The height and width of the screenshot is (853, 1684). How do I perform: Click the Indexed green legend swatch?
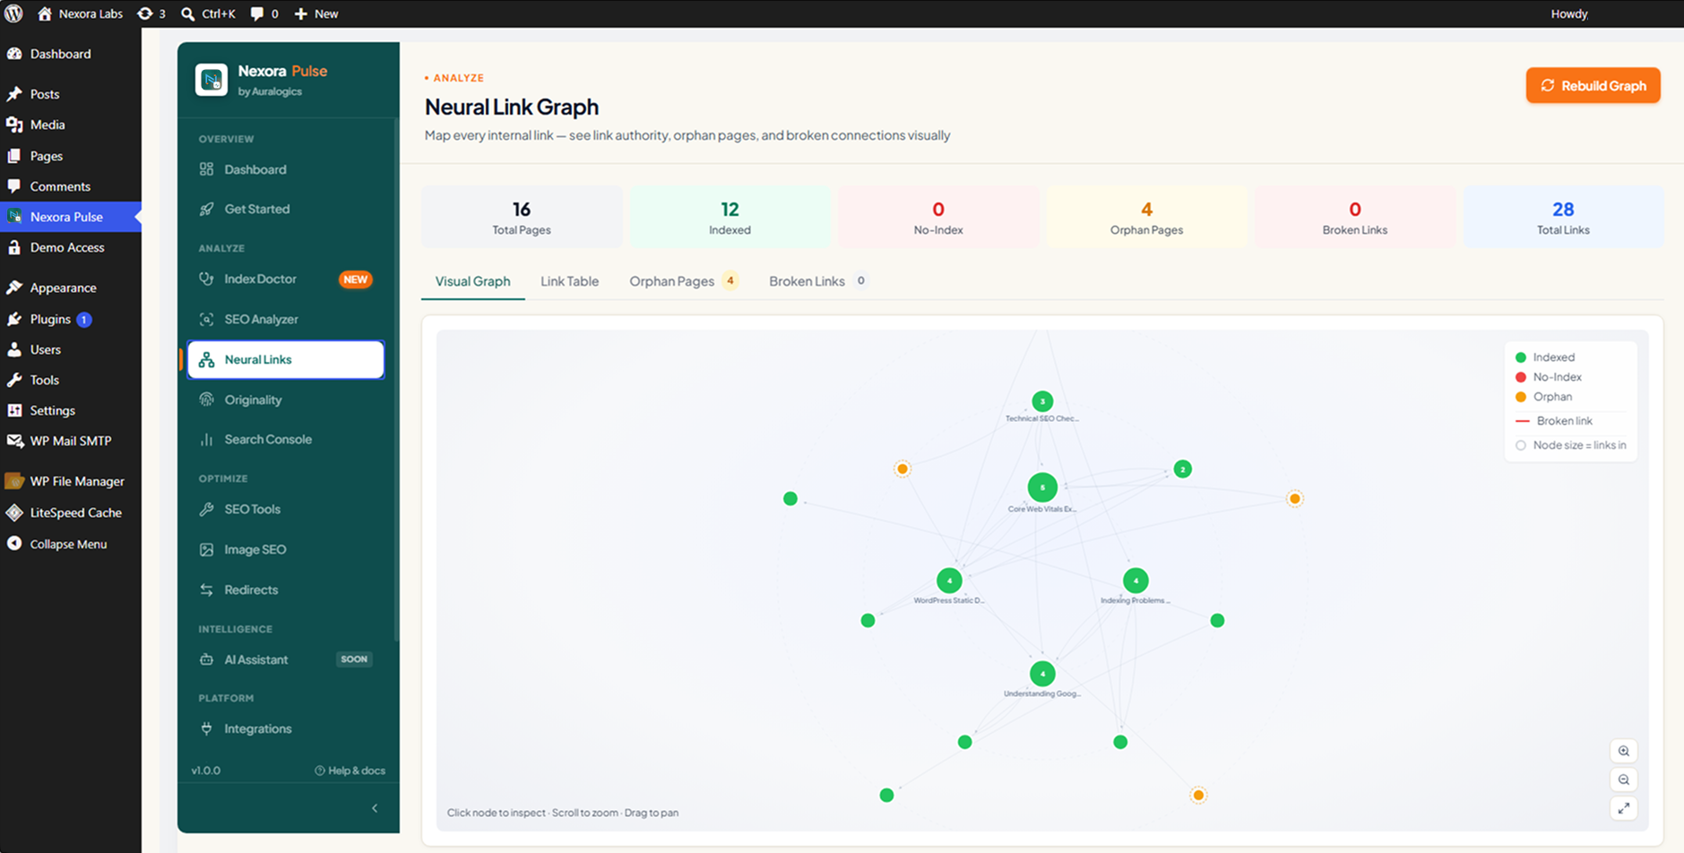click(x=1521, y=358)
